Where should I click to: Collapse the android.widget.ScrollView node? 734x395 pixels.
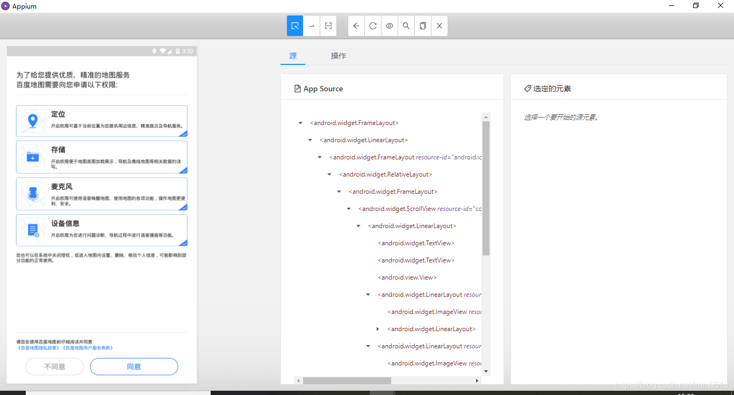349,209
